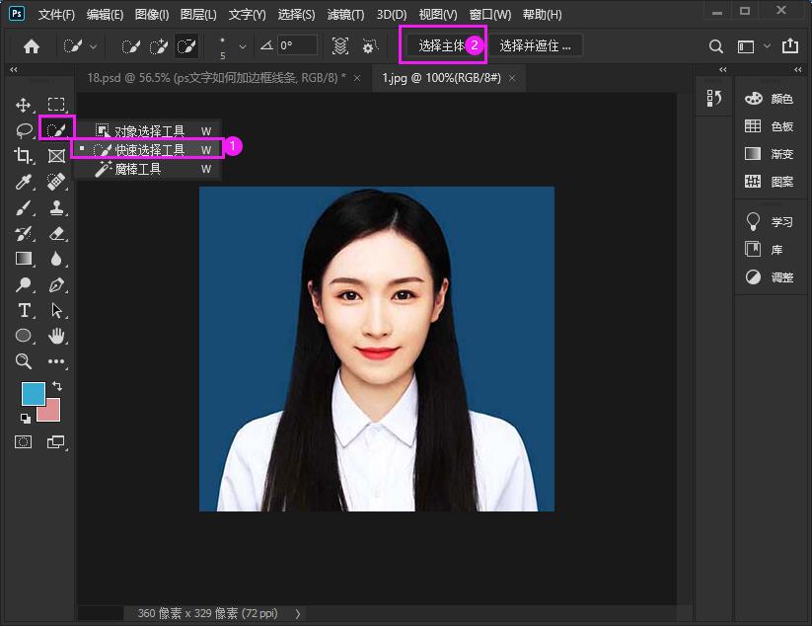Choose New Selection mode

pyautogui.click(x=130, y=46)
